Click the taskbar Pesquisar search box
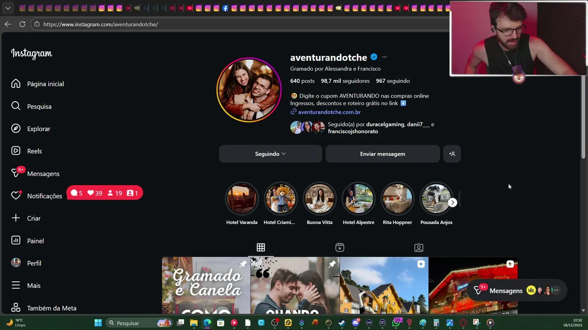Screen dimensions: 588x330 pyautogui.click(x=140, y=323)
